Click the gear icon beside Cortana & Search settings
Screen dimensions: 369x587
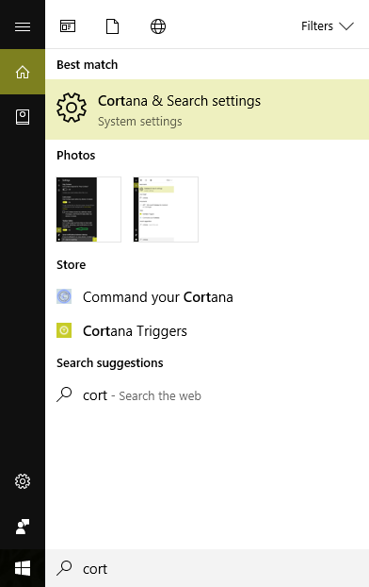pyautogui.click(x=72, y=108)
